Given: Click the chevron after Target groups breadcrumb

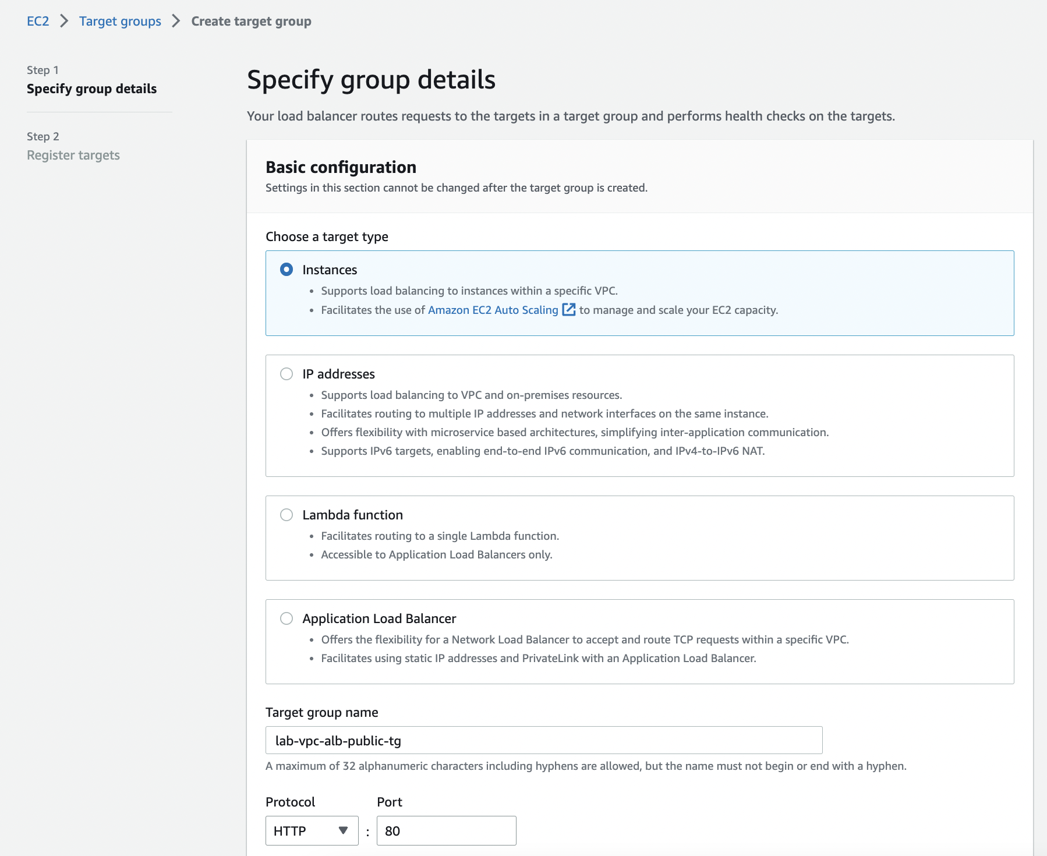Looking at the screenshot, I should tap(176, 22).
